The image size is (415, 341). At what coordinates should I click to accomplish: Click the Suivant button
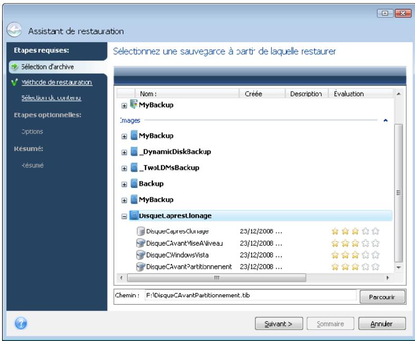tap(279, 324)
